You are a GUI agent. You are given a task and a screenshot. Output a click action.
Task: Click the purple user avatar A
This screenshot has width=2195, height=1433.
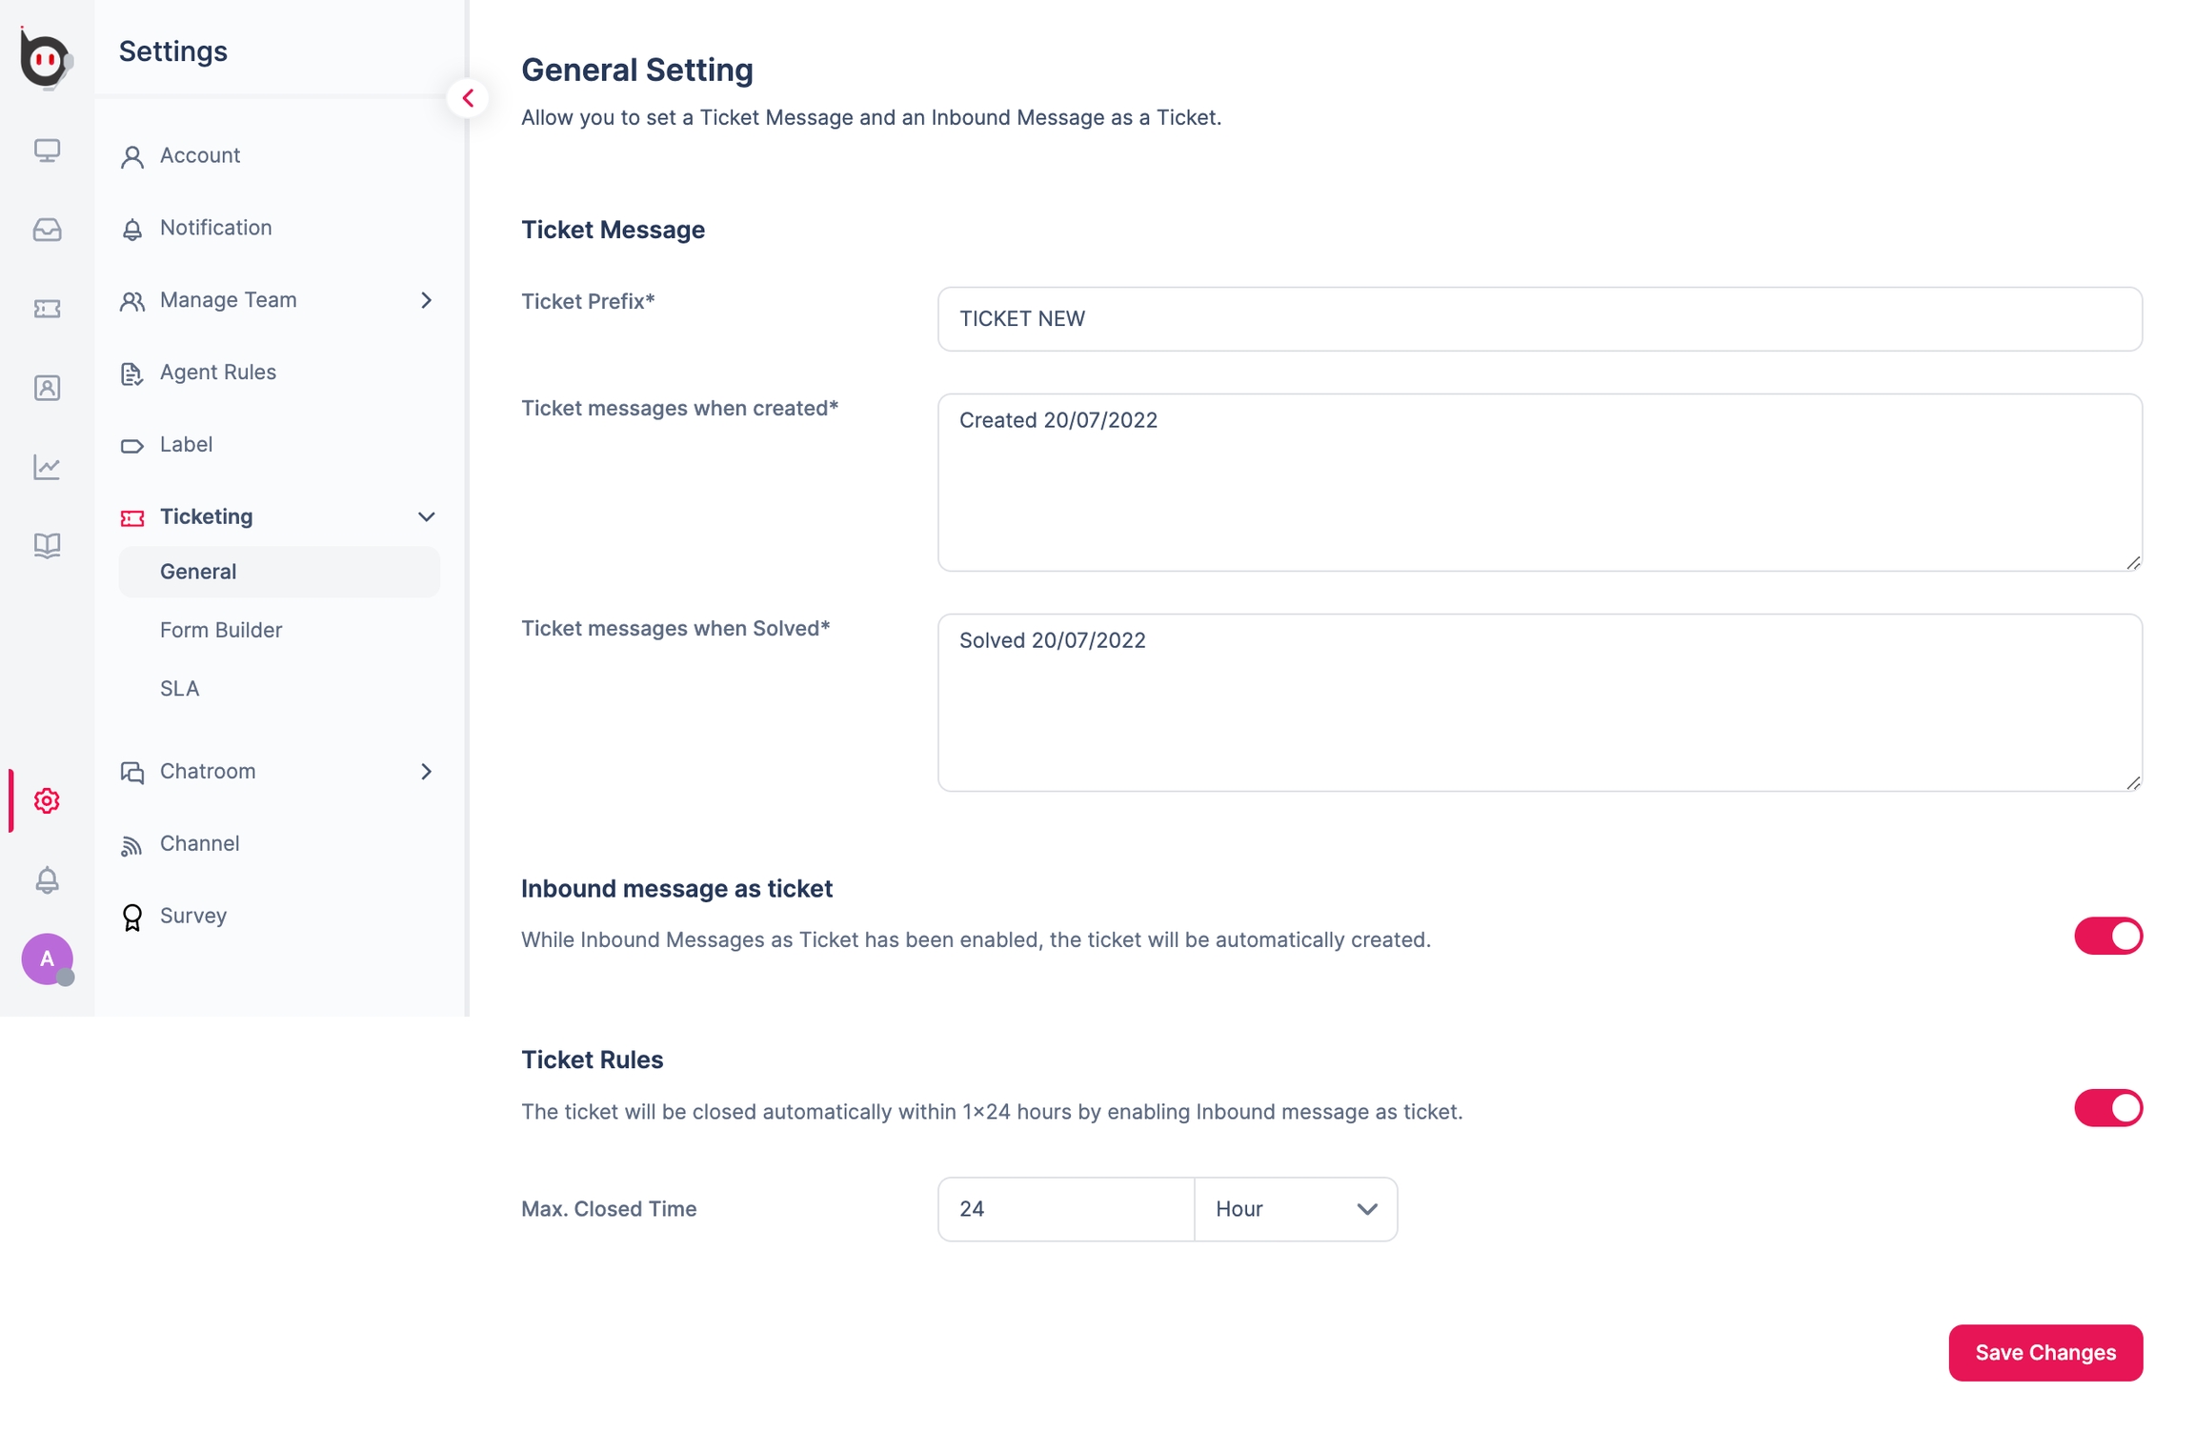[x=47, y=958]
